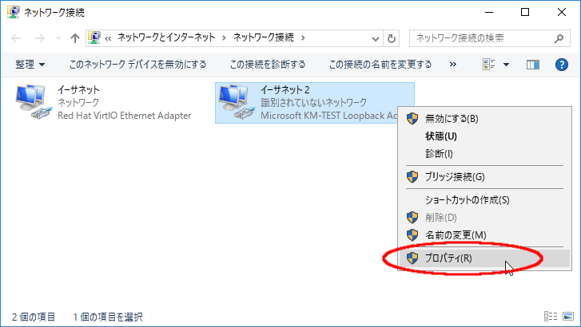Image resolution: width=581 pixels, height=327 pixels.
Task: Toggle the preview pane icon
Action: [x=533, y=64]
